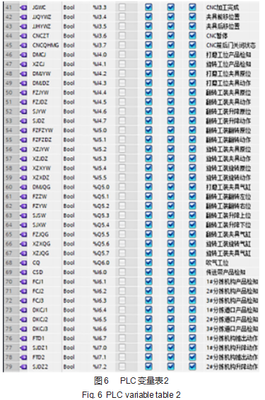Select tag icon next to FZFZYW
Image resolution: width=265 pixels, height=400 pixels.
24,130
